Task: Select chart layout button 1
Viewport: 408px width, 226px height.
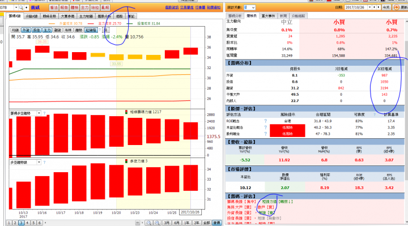Action: [x=9, y=223]
